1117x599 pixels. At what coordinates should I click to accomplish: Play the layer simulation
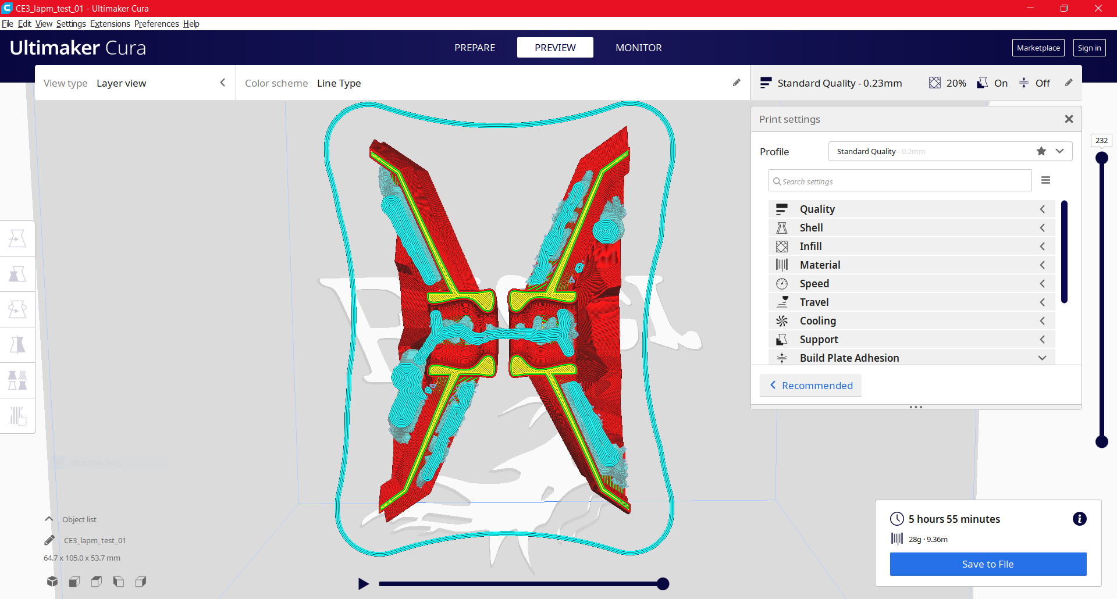(364, 583)
